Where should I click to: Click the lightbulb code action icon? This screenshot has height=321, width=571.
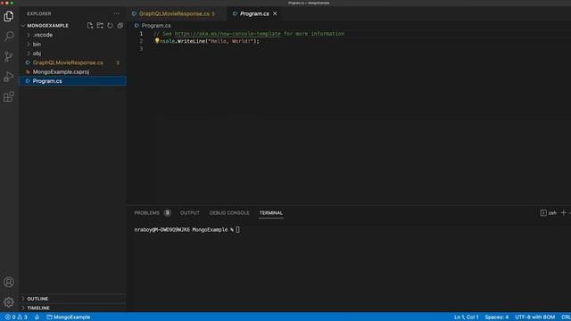coord(157,41)
